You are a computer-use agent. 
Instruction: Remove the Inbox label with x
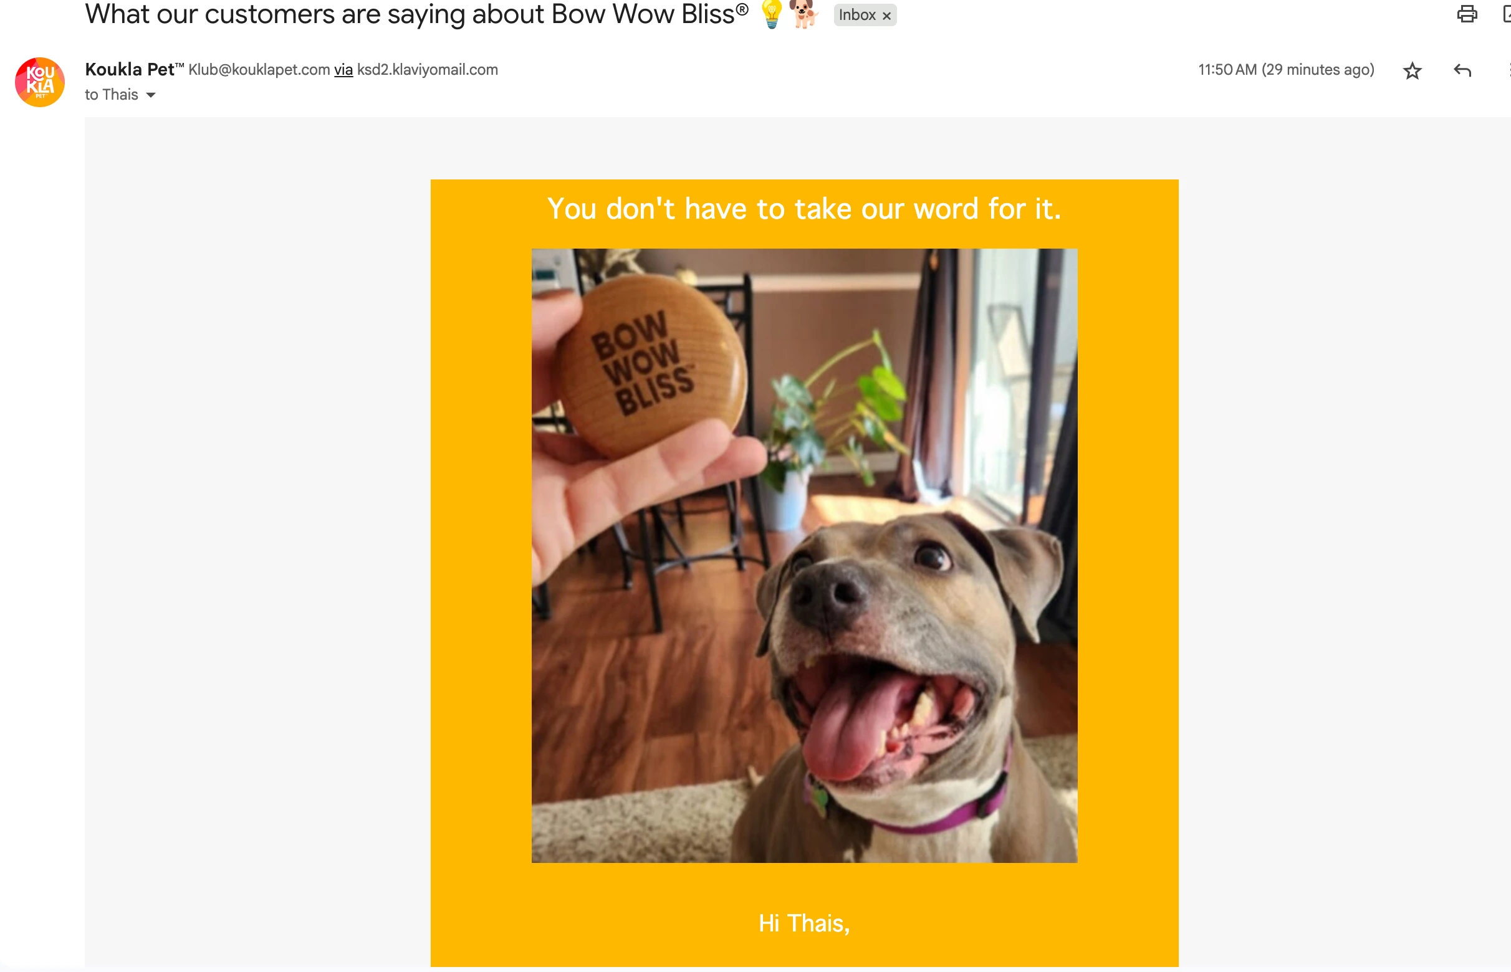[x=886, y=16]
